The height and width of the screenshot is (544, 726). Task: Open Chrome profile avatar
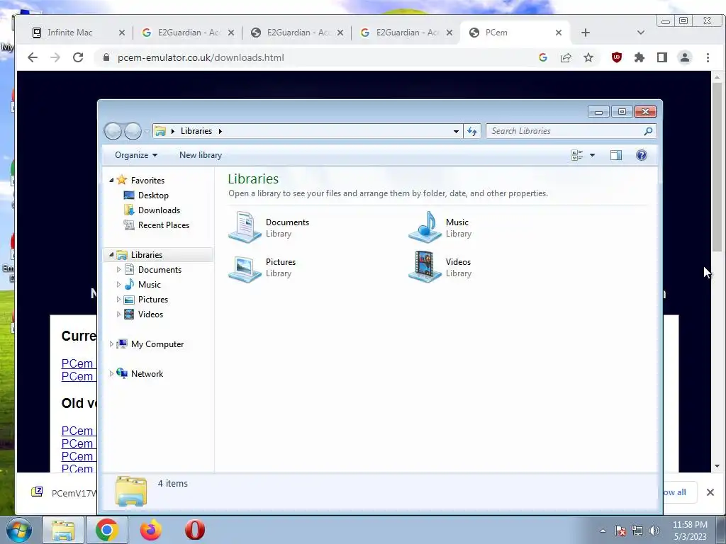pyautogui.click(x=685, y=58)
